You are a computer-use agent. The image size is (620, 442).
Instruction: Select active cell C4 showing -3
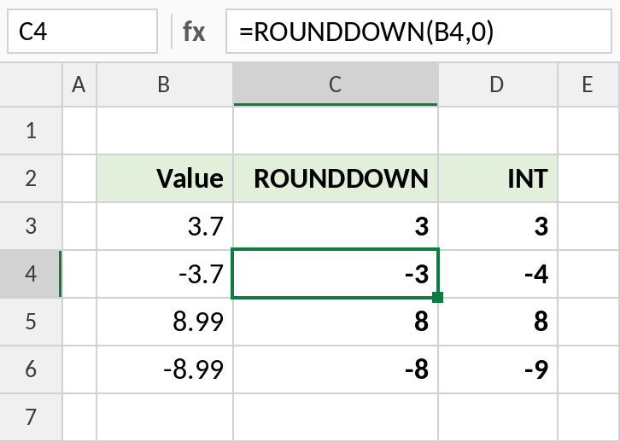336,273
